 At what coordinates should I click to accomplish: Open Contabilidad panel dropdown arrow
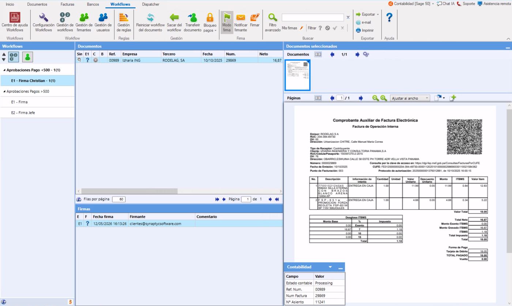tap(330, 267)
